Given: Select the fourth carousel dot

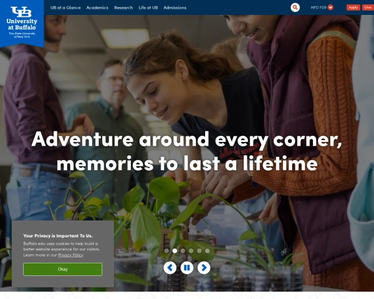Looking at the screenshot, I should click(x=191, y=250).
